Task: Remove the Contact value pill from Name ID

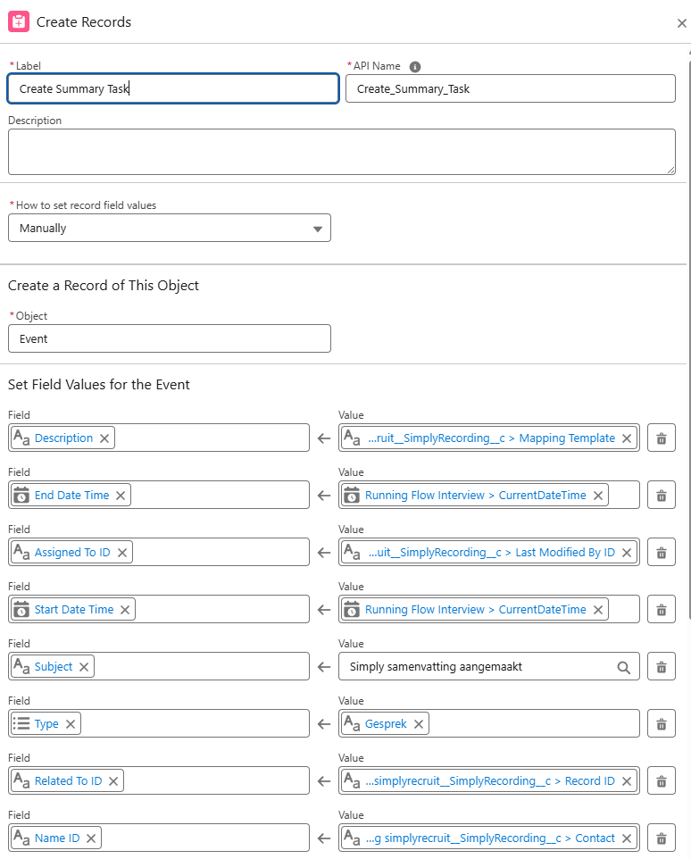Action: 627,838
